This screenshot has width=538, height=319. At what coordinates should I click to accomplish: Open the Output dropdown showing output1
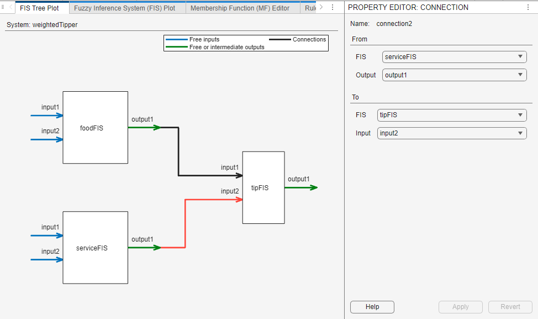click(x=454, y=75)
